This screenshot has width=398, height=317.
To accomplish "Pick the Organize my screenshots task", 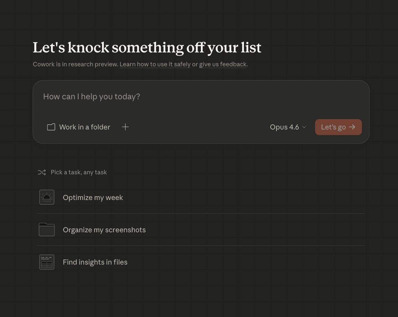I will (x=104, y=230).
